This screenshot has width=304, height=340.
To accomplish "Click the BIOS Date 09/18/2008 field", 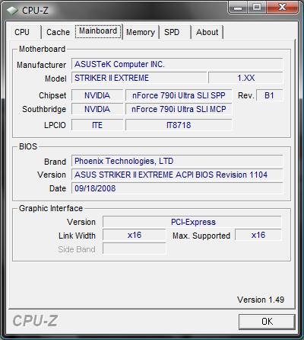I will pos(177,188).
